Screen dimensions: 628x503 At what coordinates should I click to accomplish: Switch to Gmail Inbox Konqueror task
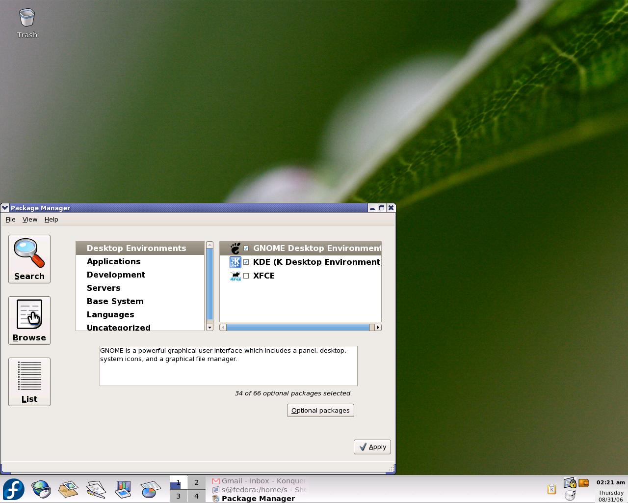260,481
